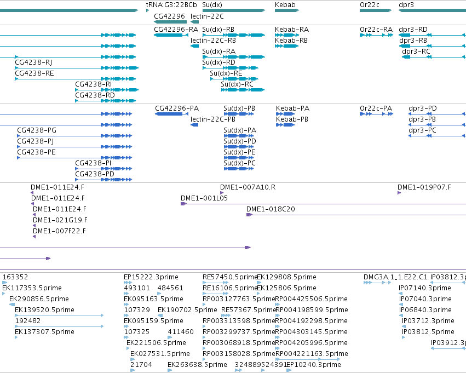Click transcript CG42296-RA
The image size is (466, 373).
(176, 30)
